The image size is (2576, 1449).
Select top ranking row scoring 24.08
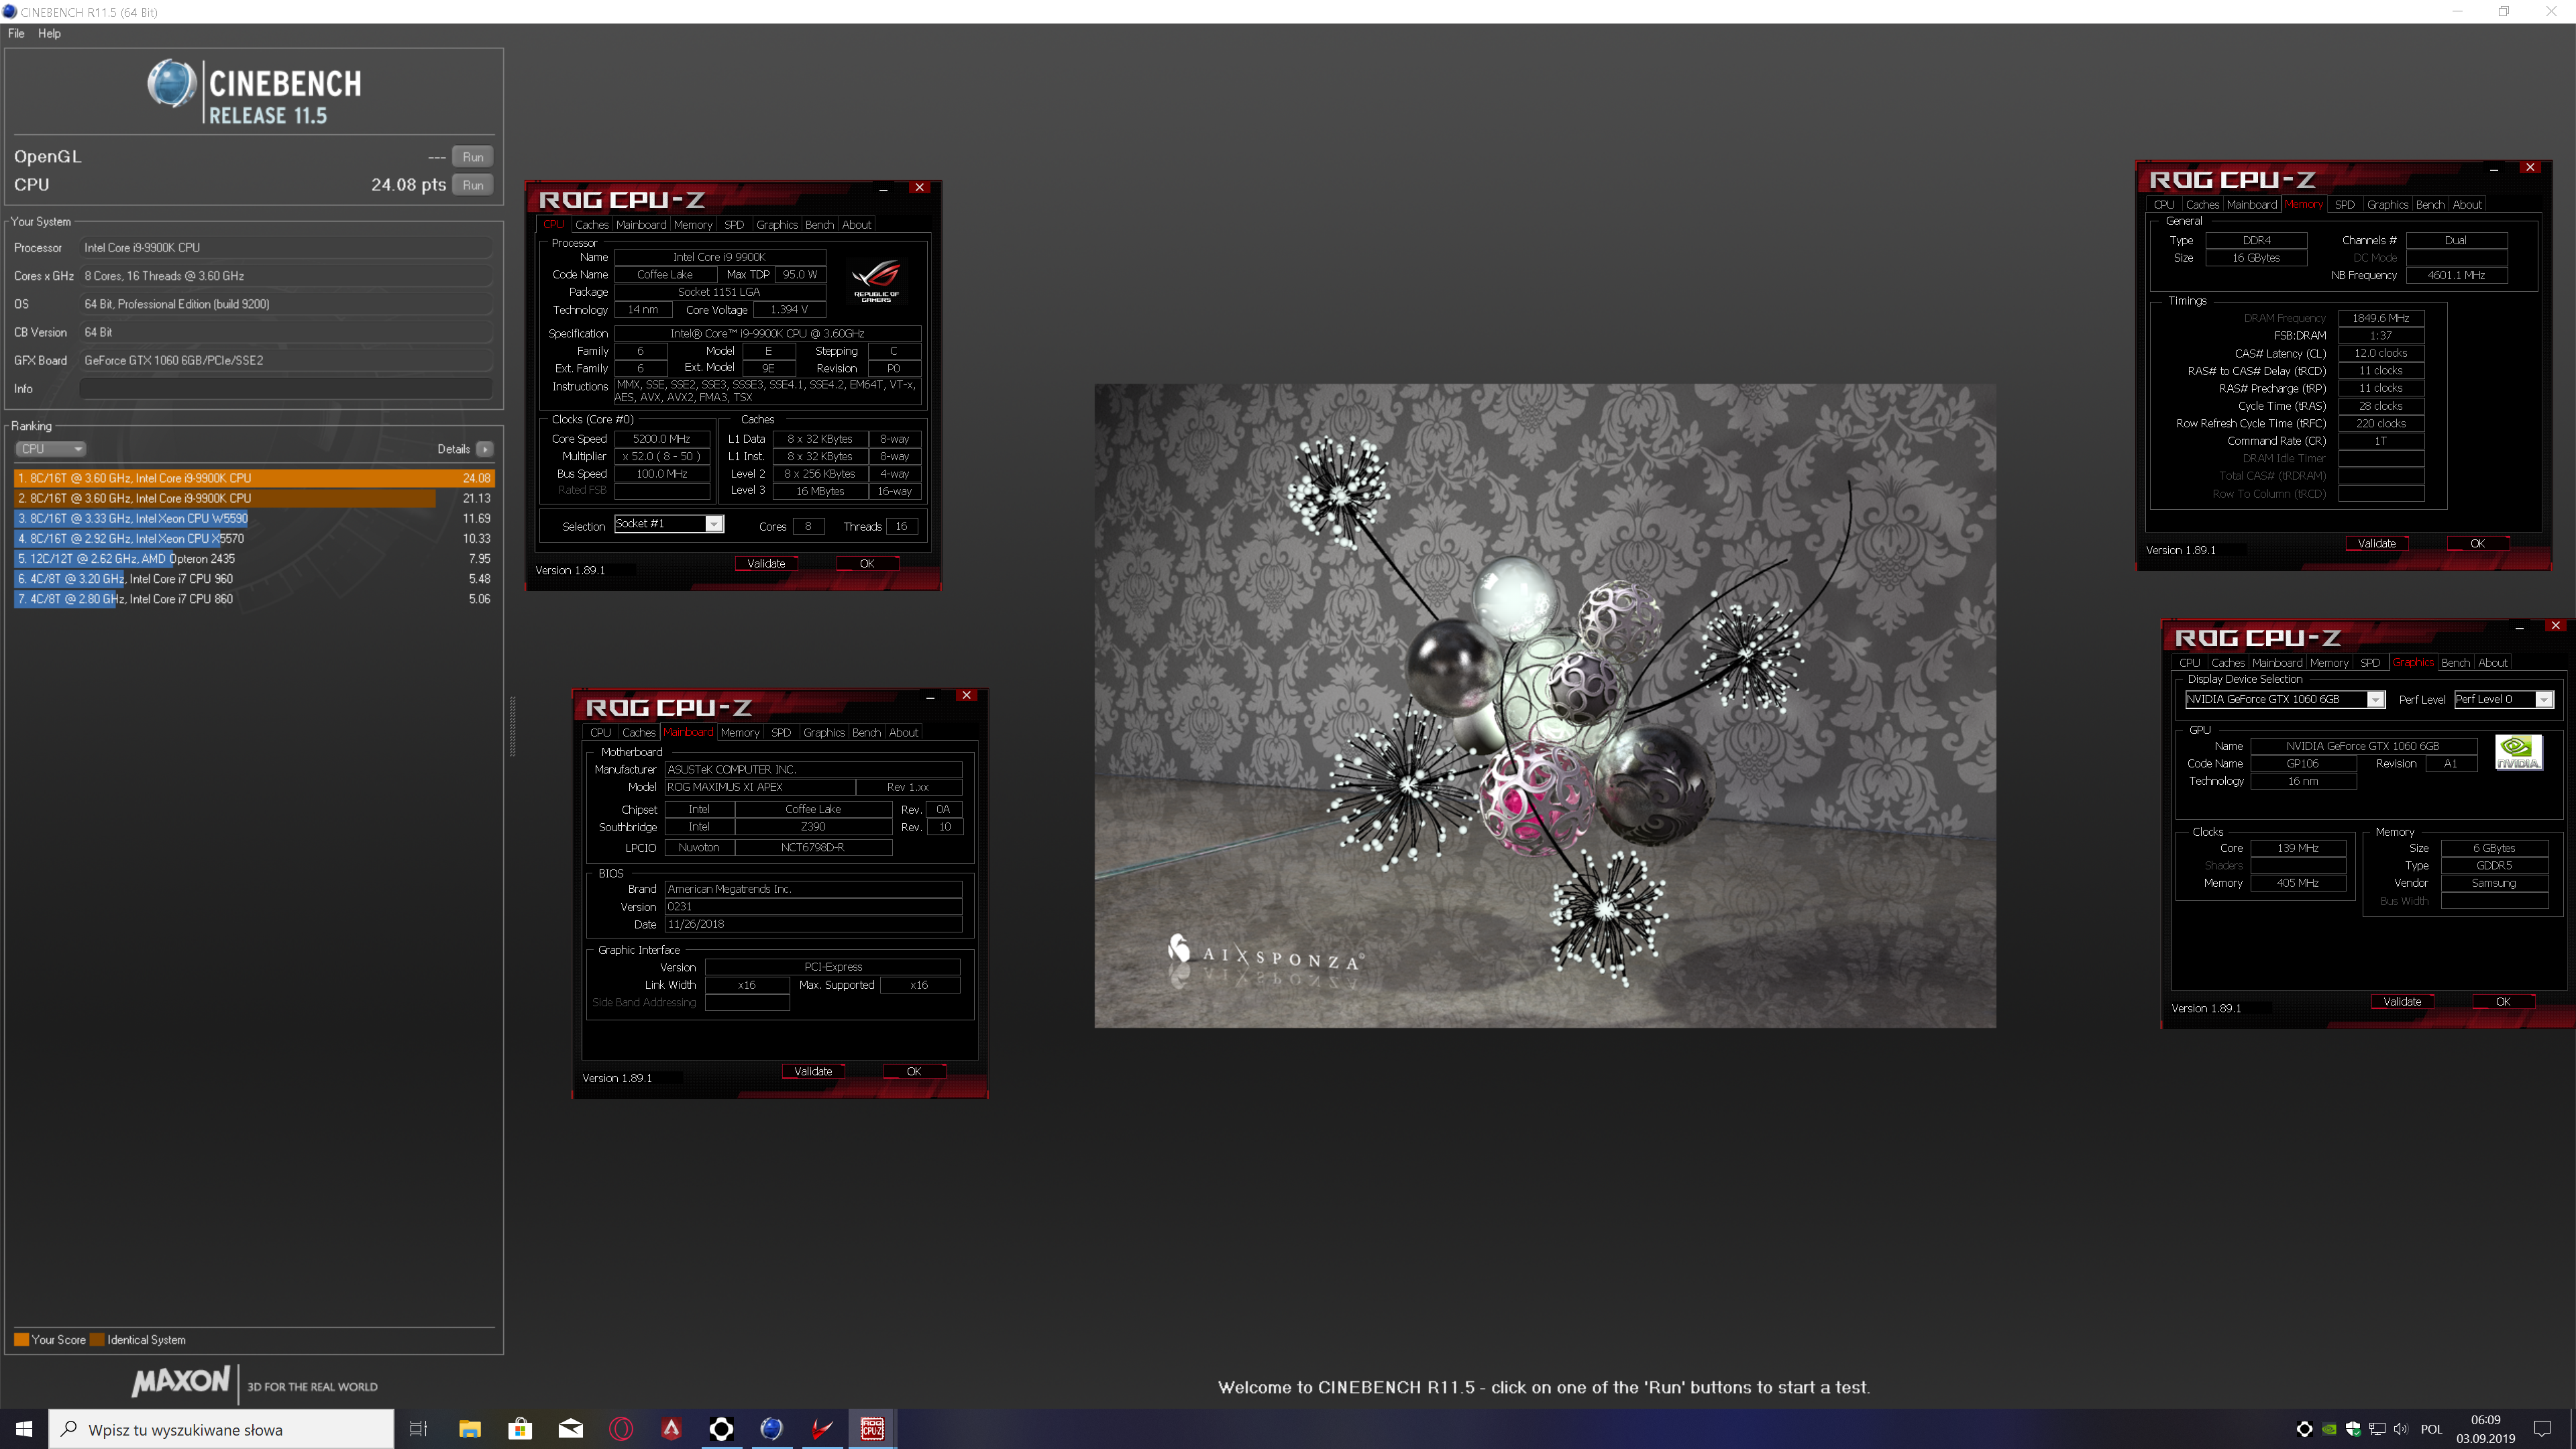tap(254, 478)
